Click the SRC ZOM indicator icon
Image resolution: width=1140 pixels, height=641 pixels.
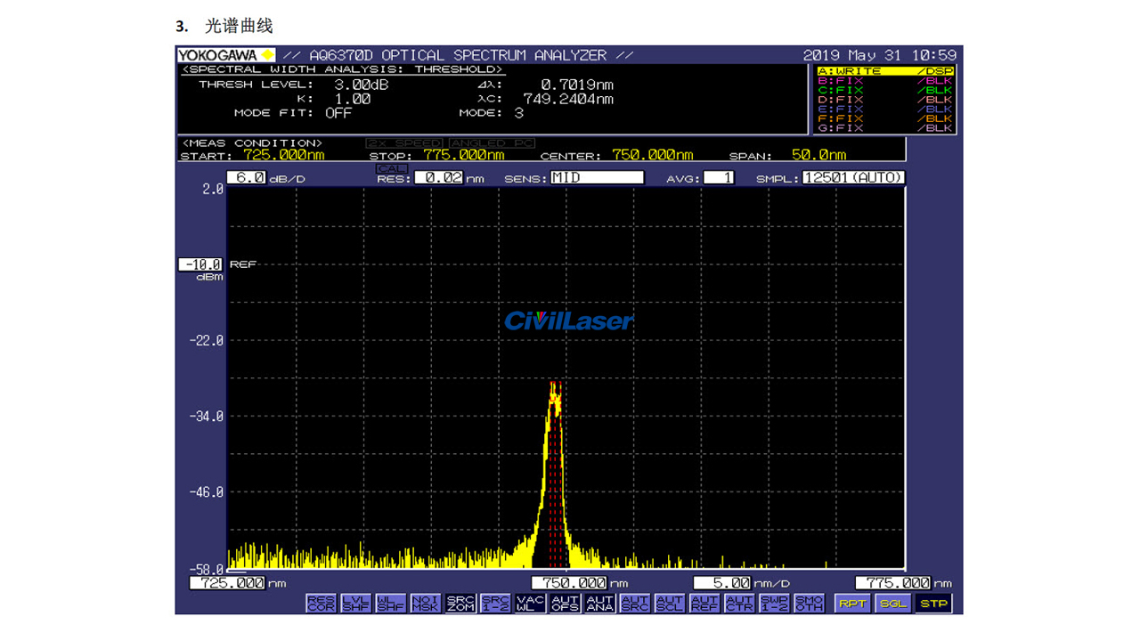pos(460,603)
